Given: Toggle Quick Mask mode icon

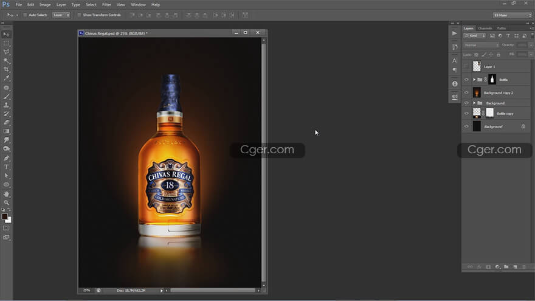Looking at the screenshot, I should click(6, 228).
